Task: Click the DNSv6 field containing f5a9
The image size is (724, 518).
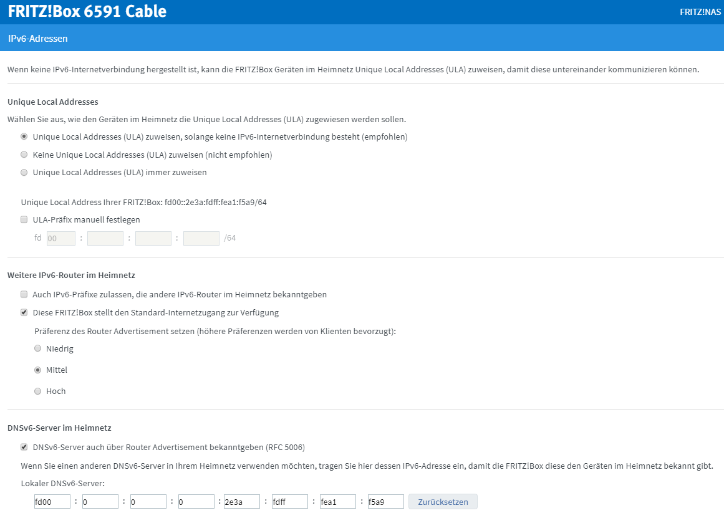Action: [385, 502]
